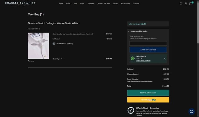Collapse the 'Have an offer code?' section
The image size is (199, 117).
(138, 31)
